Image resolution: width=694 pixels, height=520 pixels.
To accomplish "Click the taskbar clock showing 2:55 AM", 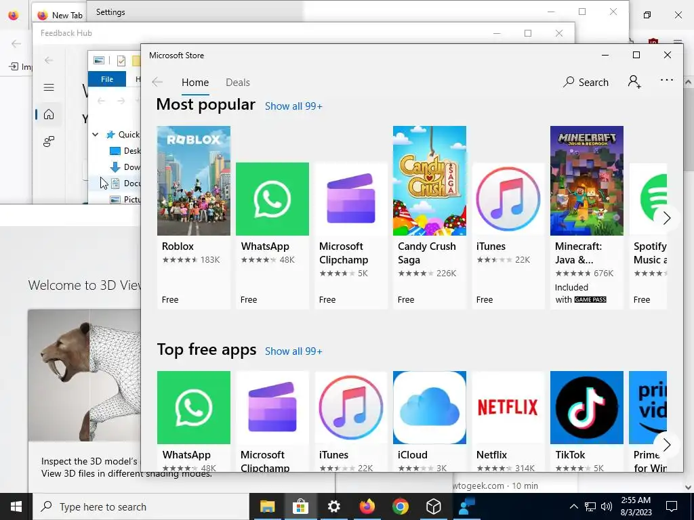I will coord(636,506).
